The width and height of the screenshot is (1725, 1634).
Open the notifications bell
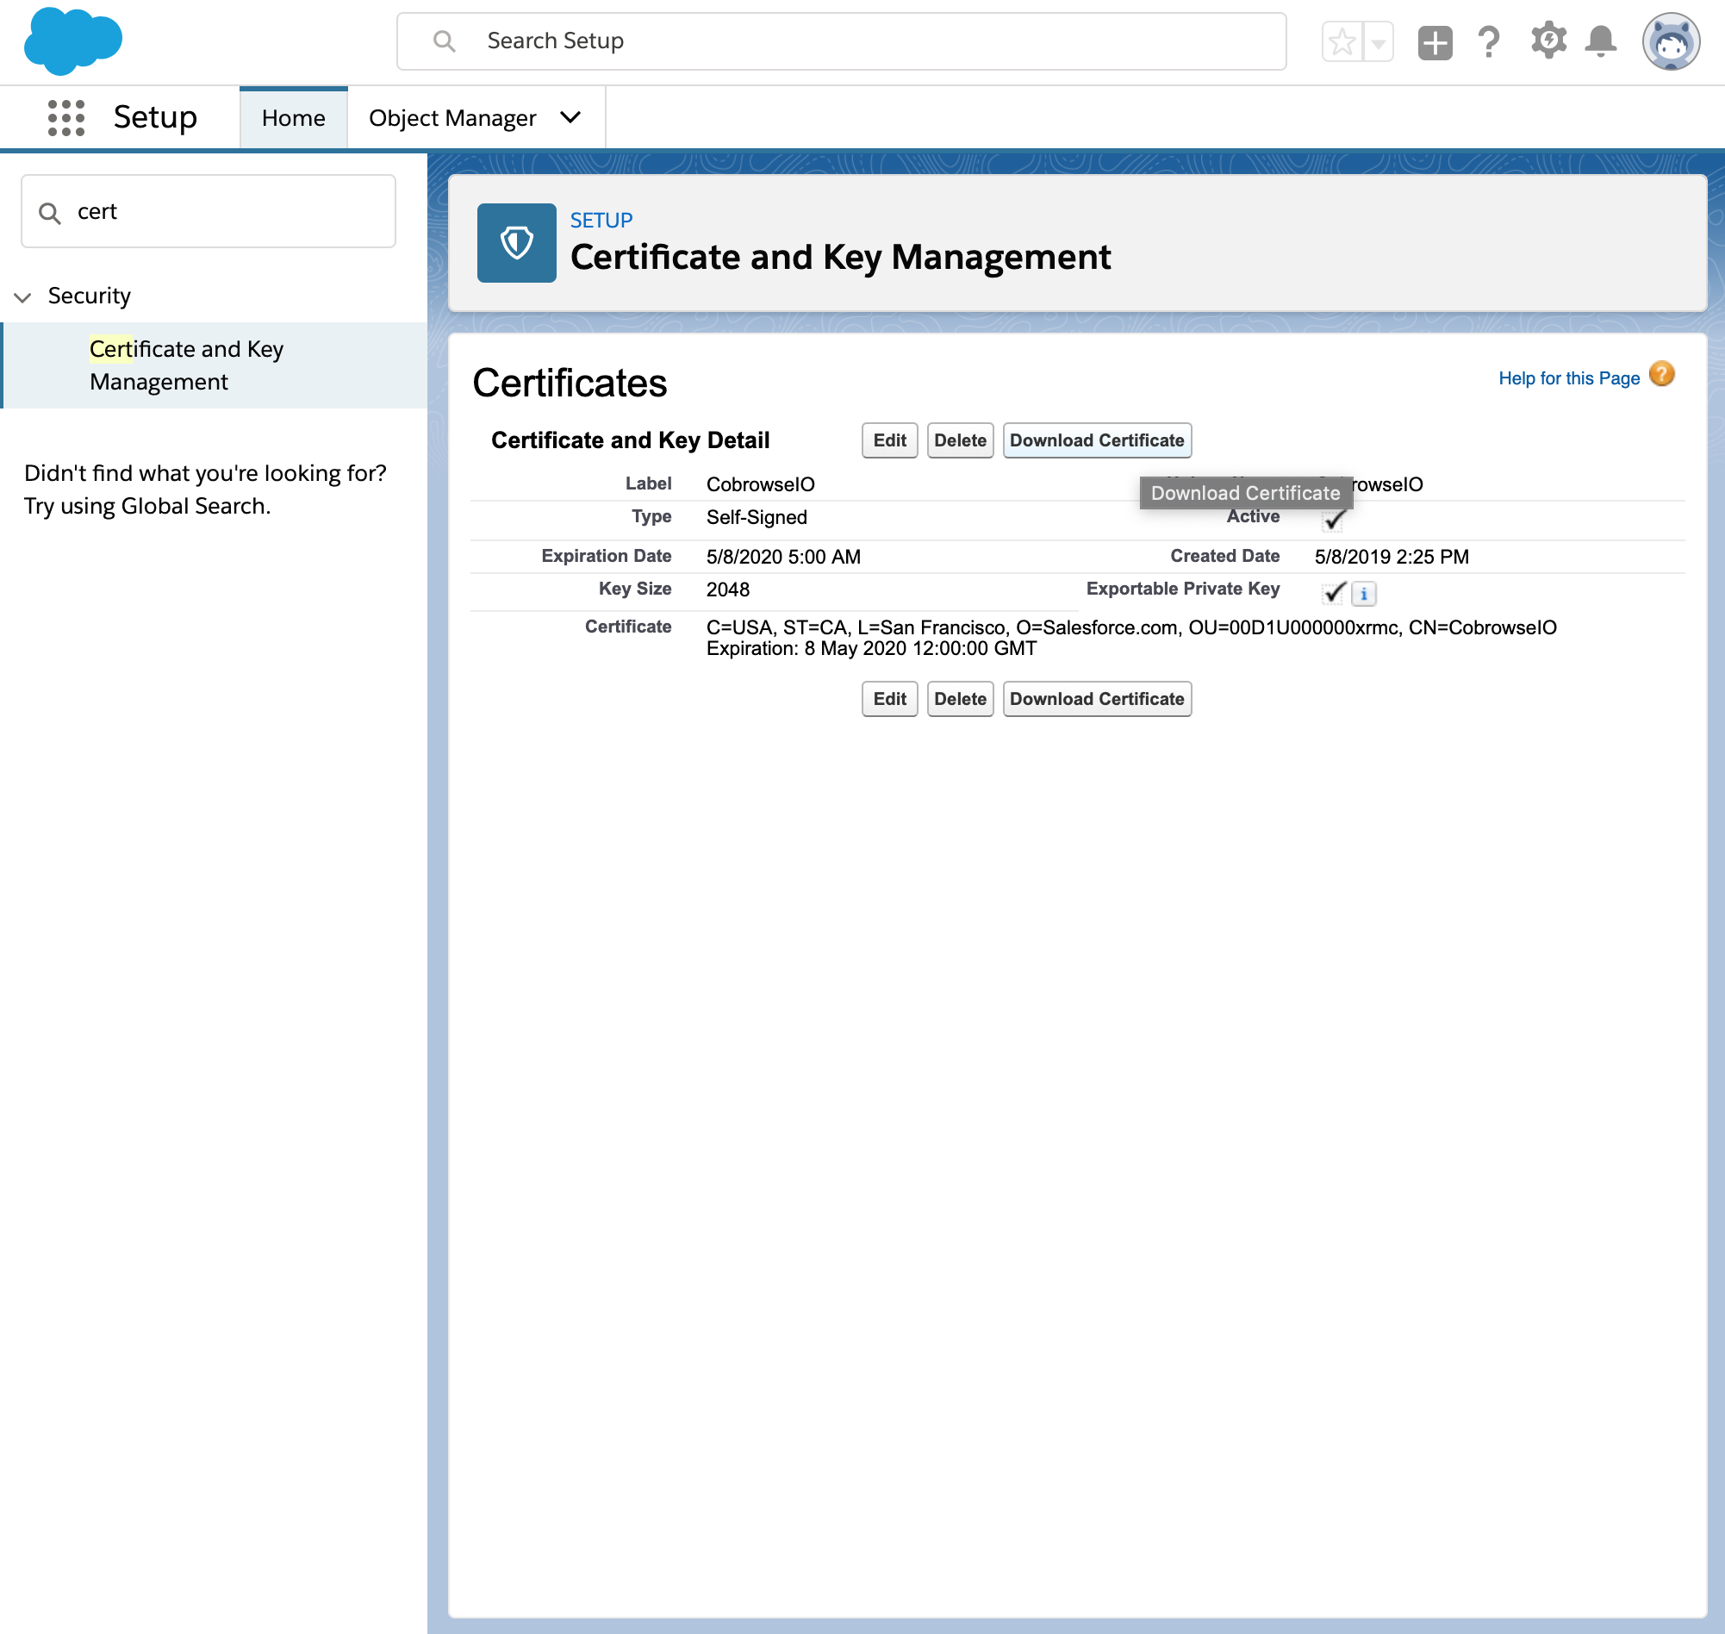[x=1600, y=42]
